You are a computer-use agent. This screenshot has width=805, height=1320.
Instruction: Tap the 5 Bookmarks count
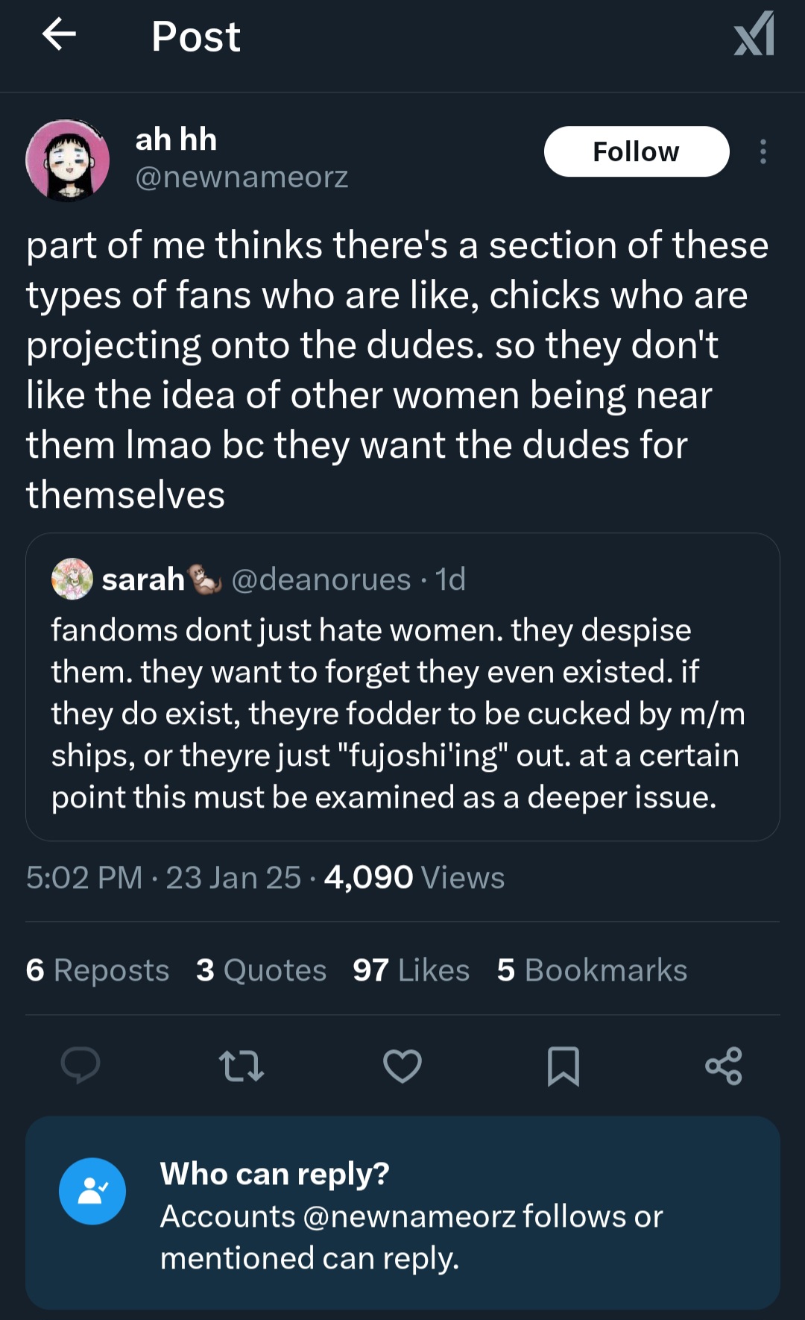[x=592, y=970]
